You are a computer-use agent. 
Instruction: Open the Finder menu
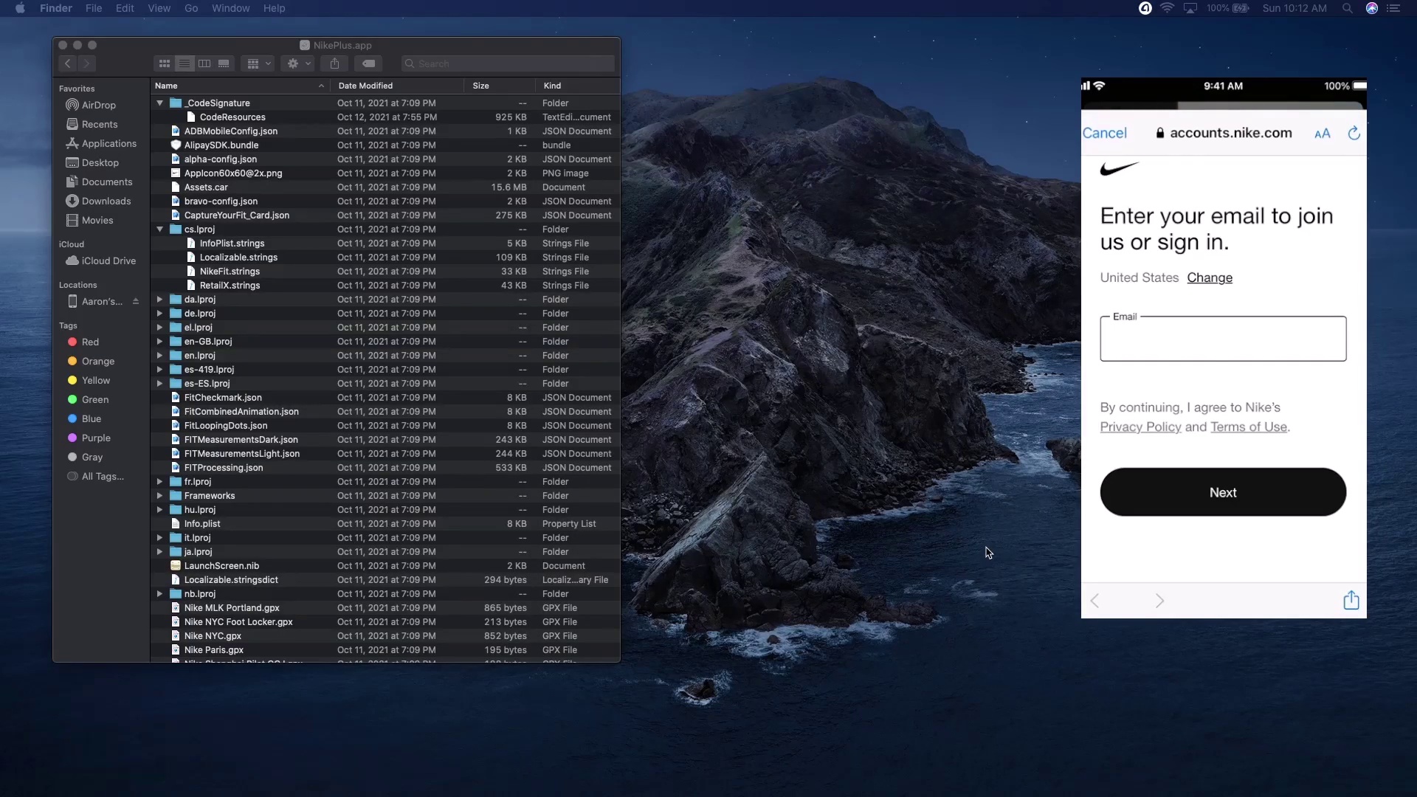click(x=56, y=8)
